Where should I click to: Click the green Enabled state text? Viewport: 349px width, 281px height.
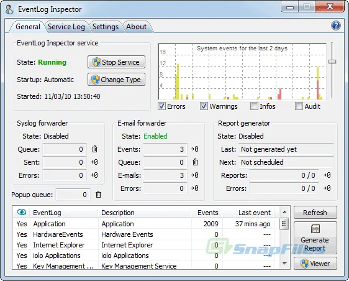155,136
